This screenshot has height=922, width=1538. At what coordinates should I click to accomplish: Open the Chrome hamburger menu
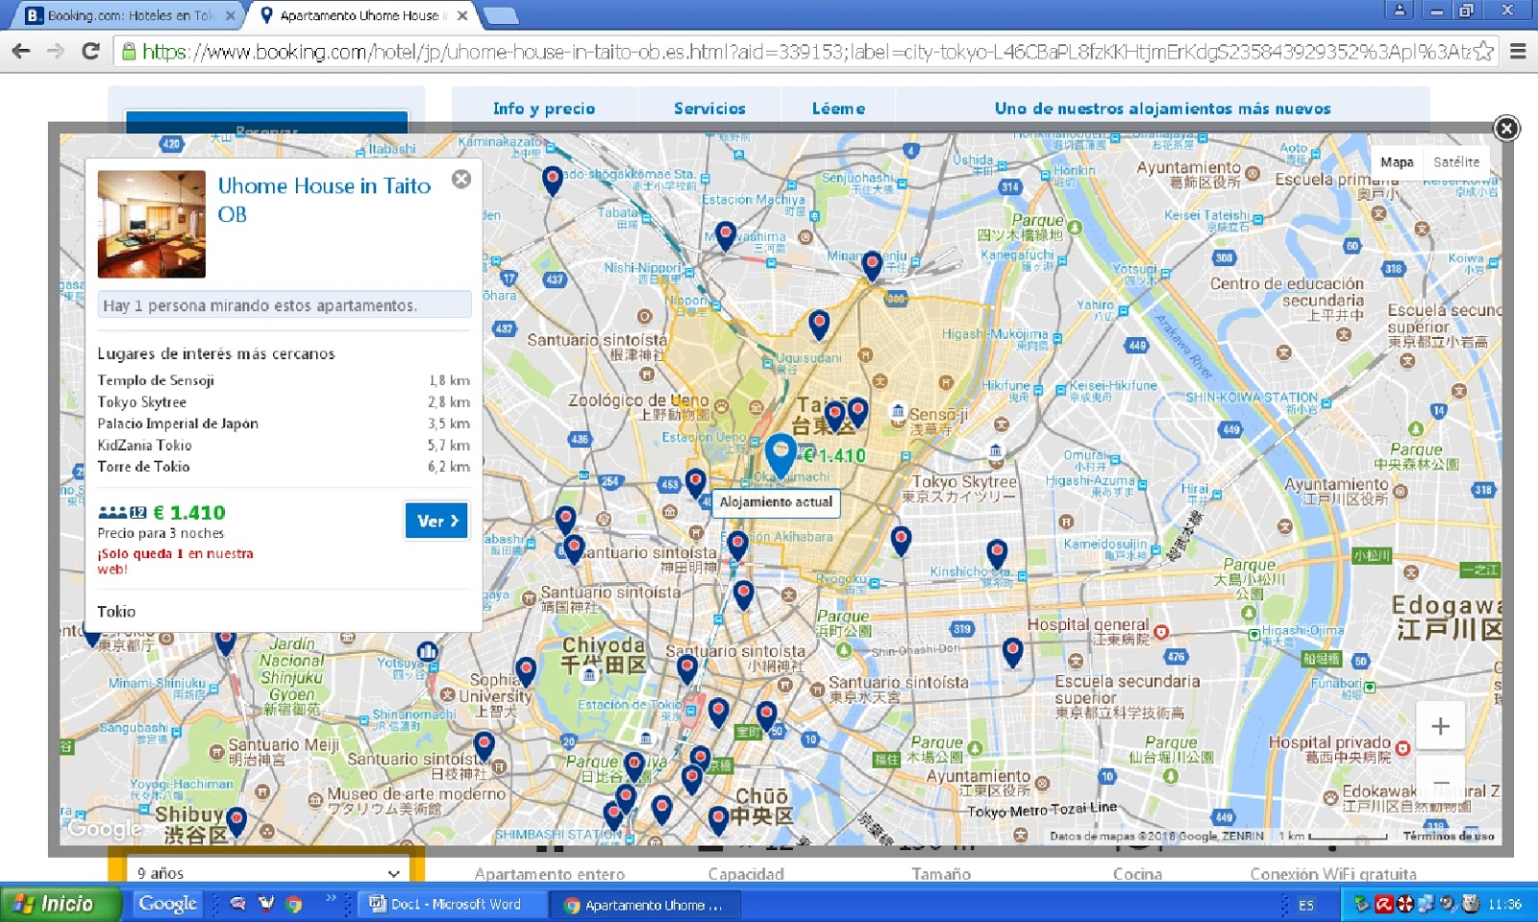point(1518,51)
